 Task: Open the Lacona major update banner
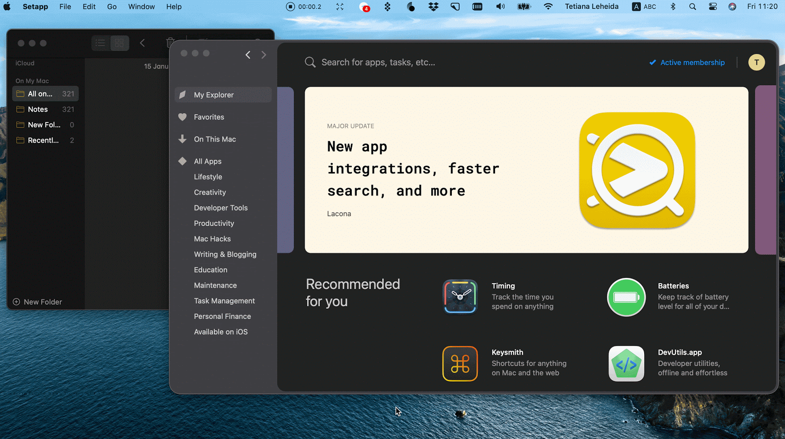click(526, 170)
